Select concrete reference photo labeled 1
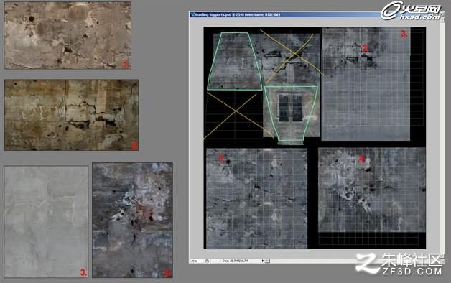 click(68, 35)
